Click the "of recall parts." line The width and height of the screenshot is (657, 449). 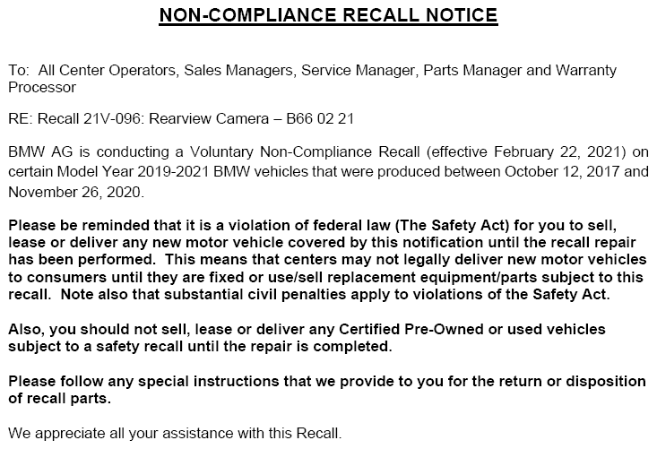point(59,397)
